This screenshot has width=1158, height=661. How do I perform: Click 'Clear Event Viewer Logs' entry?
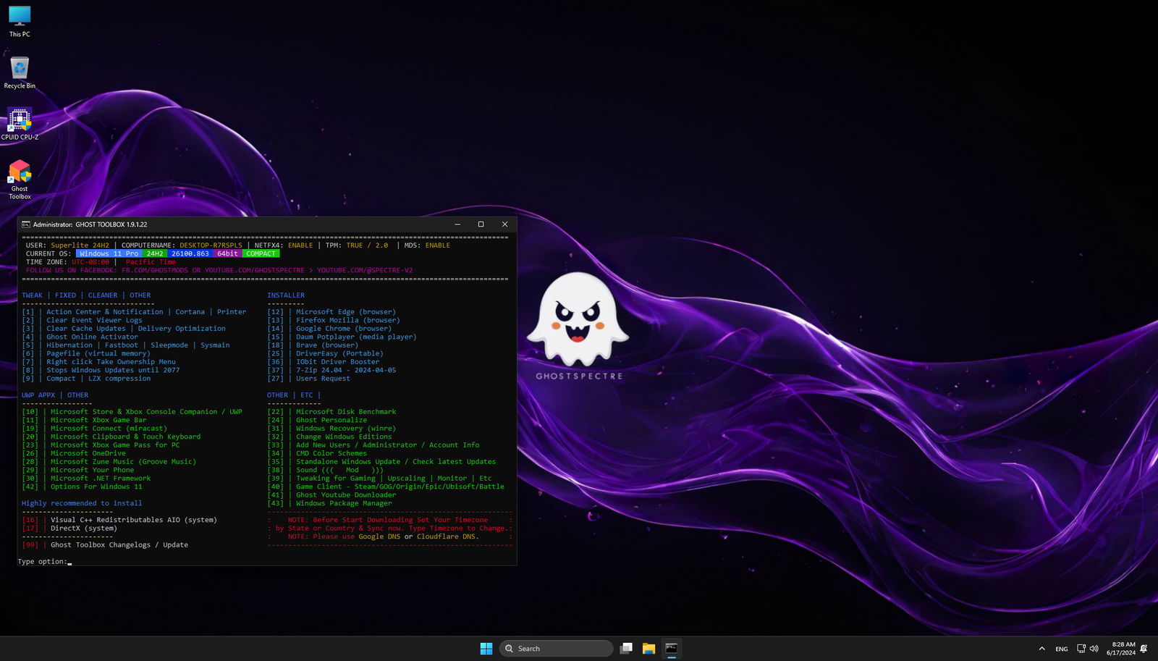(x=94, y=320)
